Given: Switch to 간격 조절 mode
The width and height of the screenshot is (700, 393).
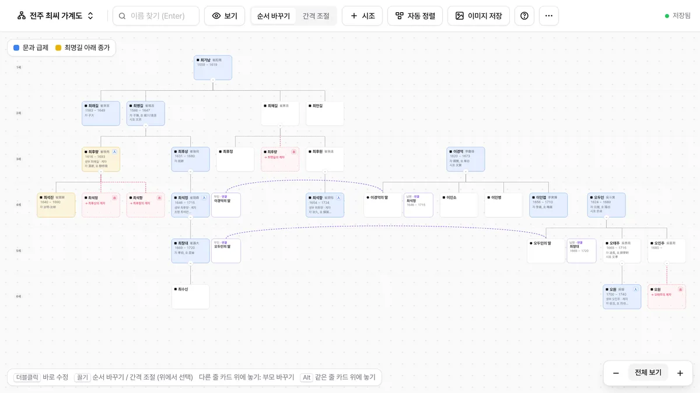Looking at the screenshot, I should tap(316, 16).
